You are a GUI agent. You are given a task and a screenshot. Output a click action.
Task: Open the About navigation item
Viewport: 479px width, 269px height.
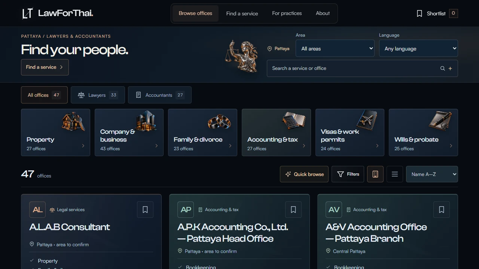pyautogui.click(x=323, y=13)
